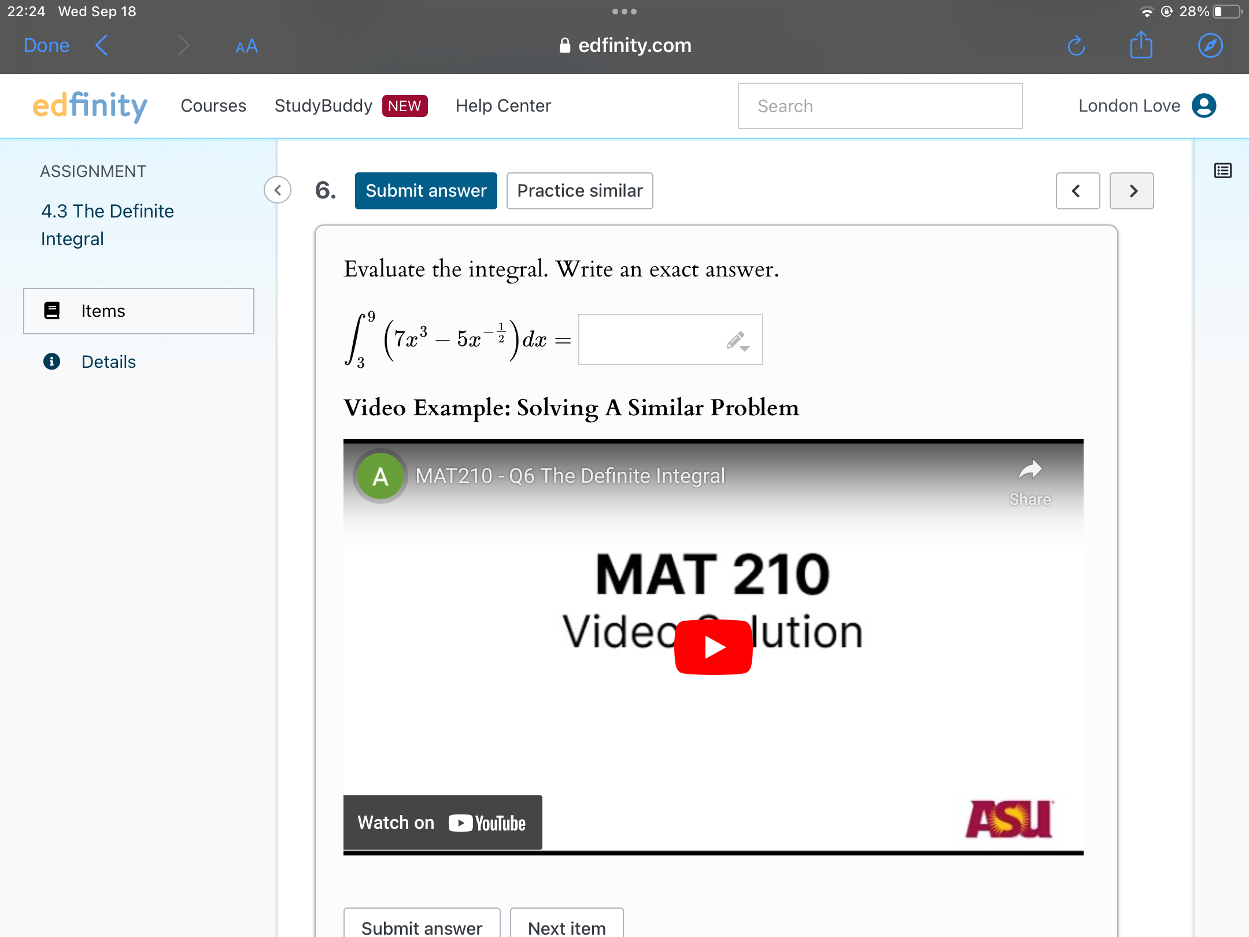Image resolution: width=1249 pixels, height=937 pixels.
Task: Open the Safari share sheet icon
Action: pyautogui.click(x=1141, y=45)
